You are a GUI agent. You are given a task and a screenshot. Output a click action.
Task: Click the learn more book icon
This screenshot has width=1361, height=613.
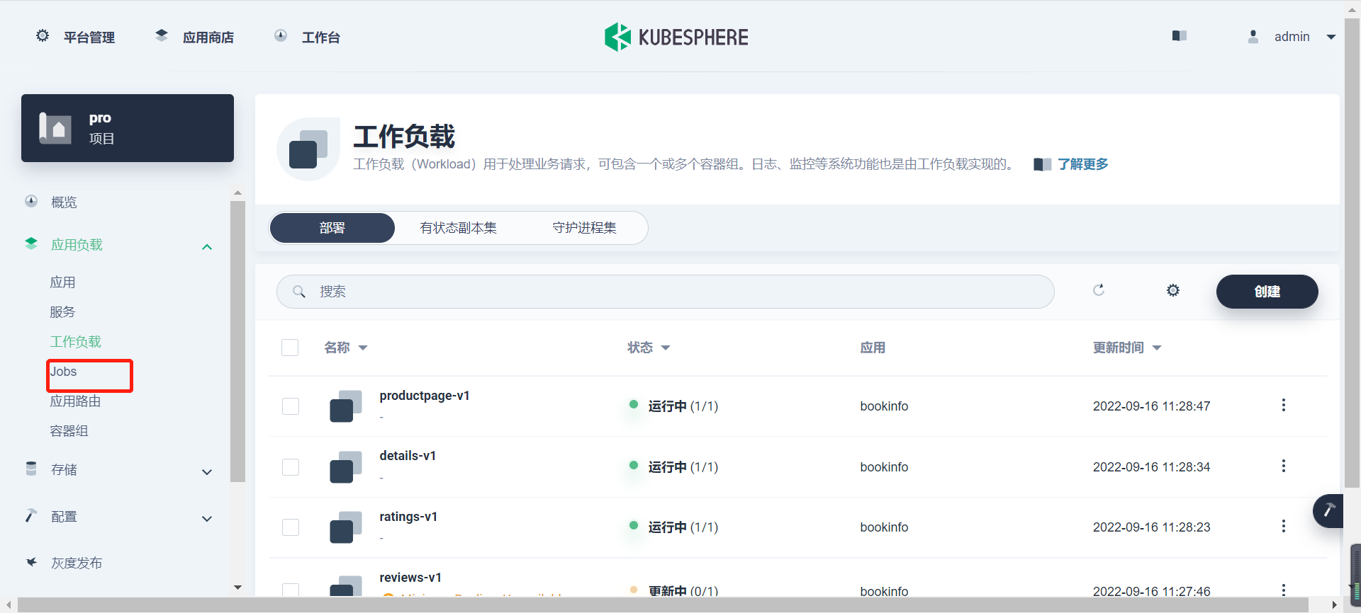[1042, 164]
